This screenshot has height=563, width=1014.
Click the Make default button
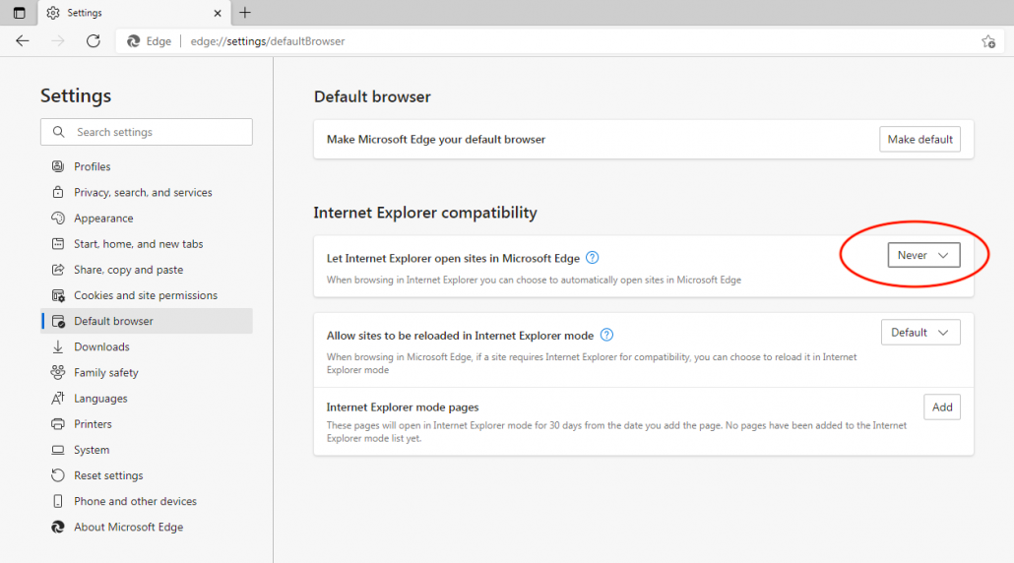click(919, 140)
